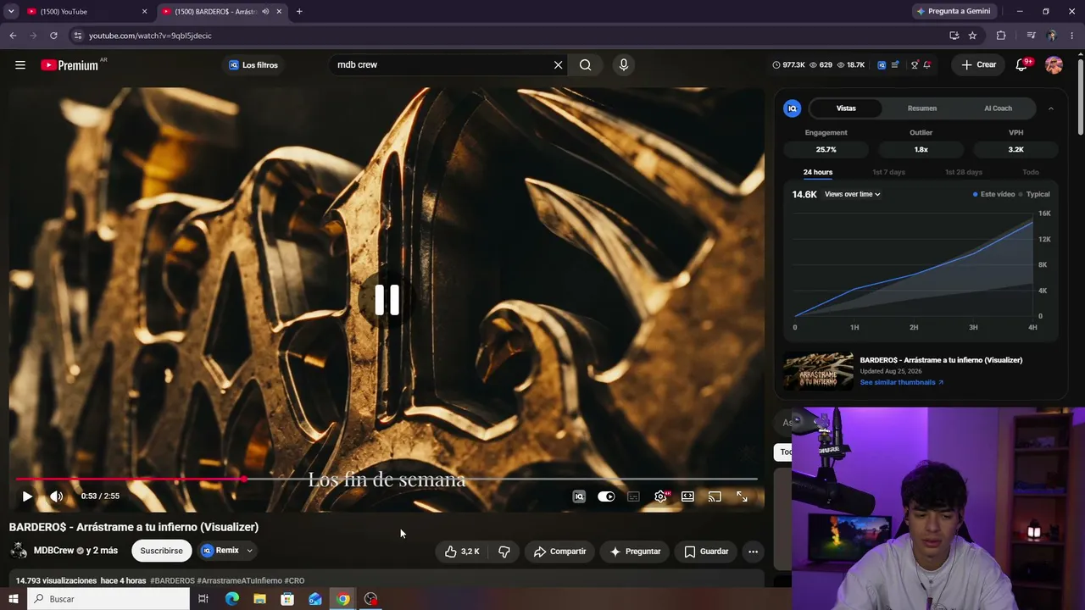Submit search with magnifier icon
This screenshot has width=1085, height=610.
coord(585,65)
